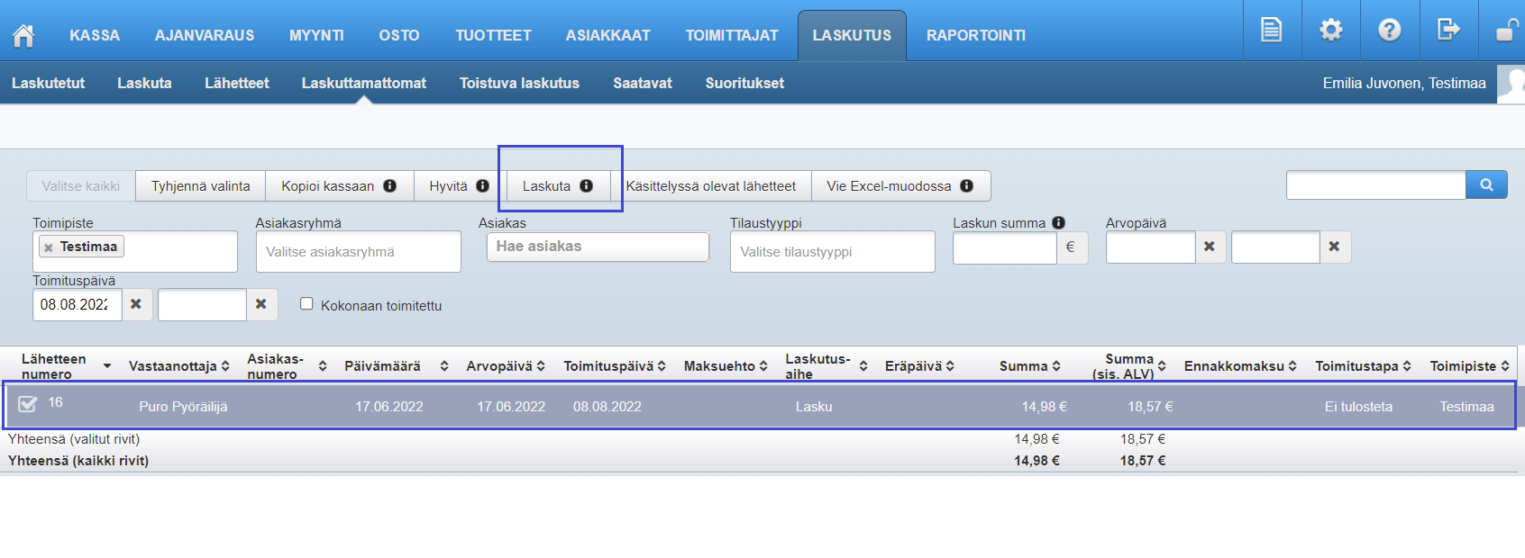The height and width of the screenshot is (558, 1525).
Task: Open the Valitse asiakasryhmä dropdown
Action: (358, 252)
